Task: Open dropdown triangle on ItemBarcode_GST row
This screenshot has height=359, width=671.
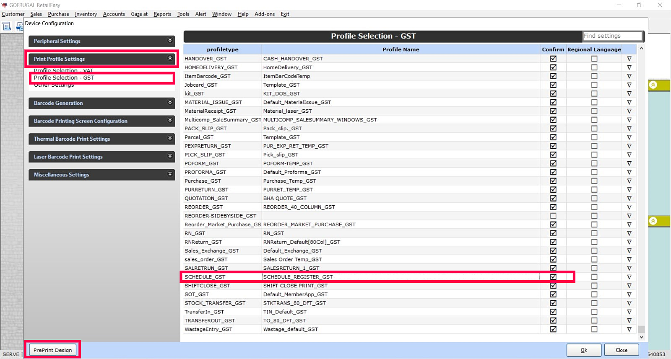Action: click(x=629, y=76)
